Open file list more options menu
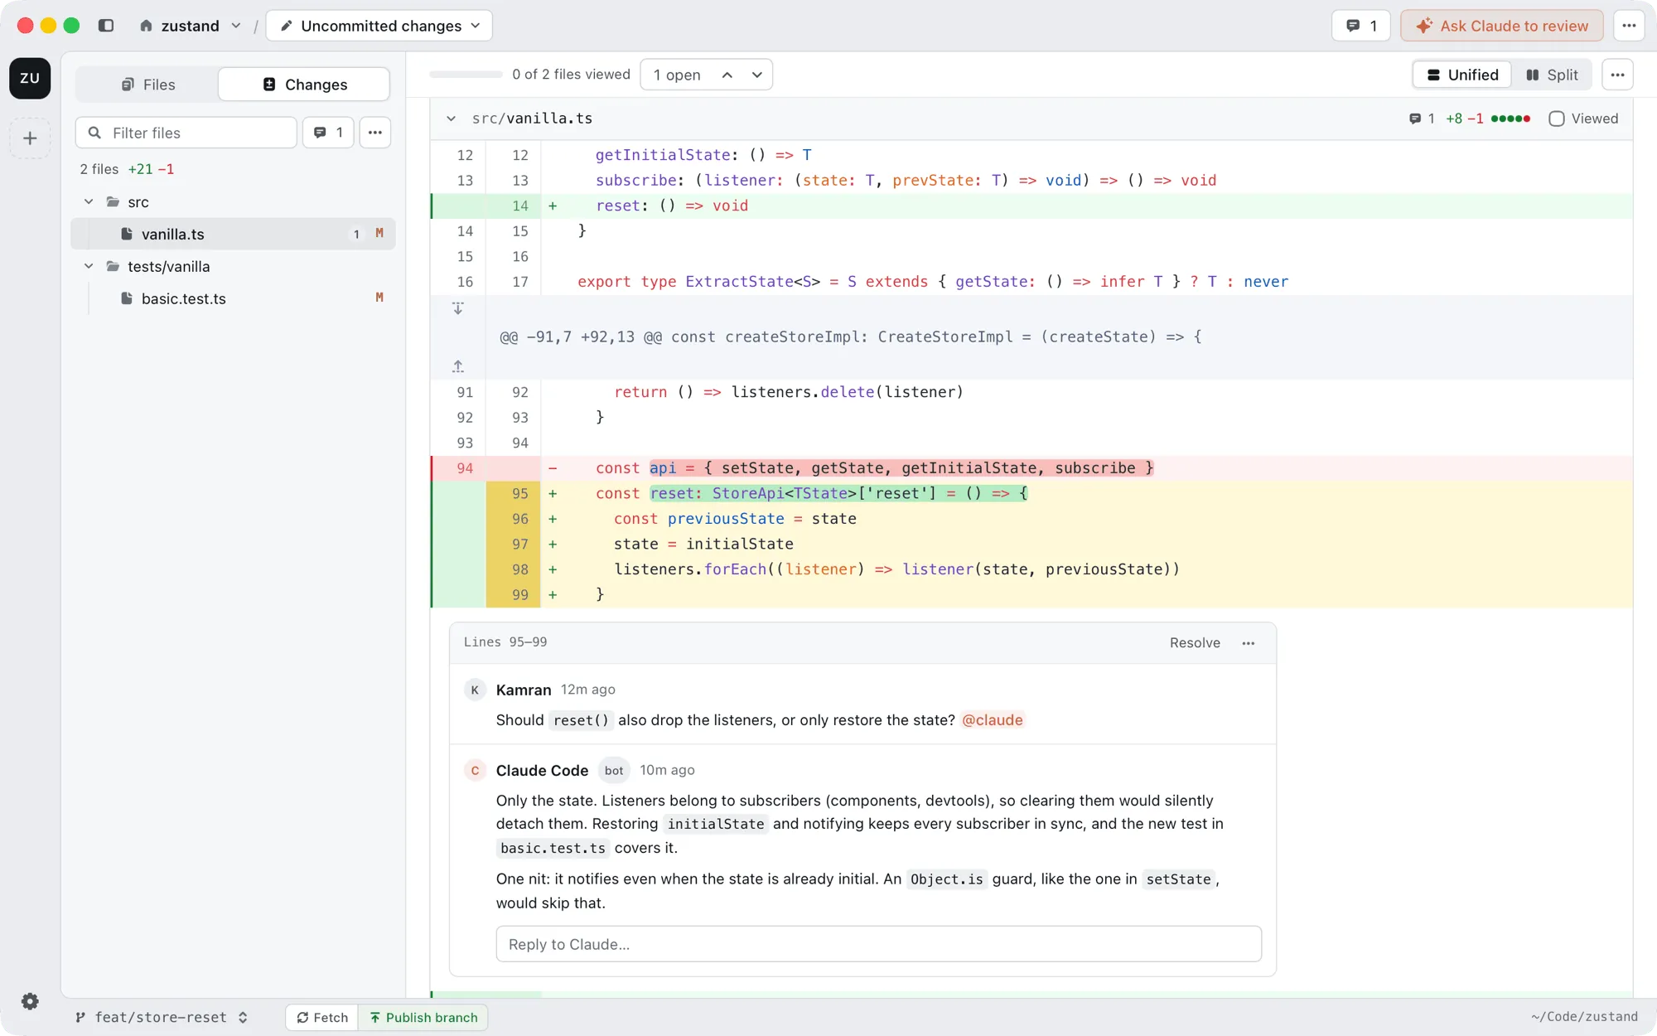The width and height of the screenshot is (1657, 1036). (x=375, y=133)
